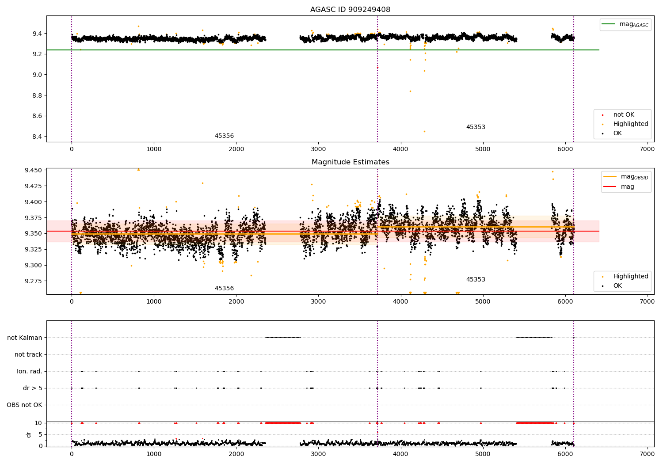Click the 'OBS not OK' row label

tap(24, 405)
